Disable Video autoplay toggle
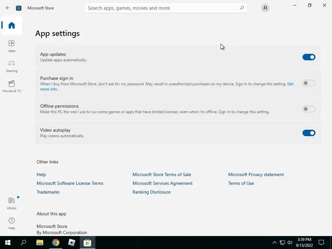This screenshot has height=249, width=332. (309, 133)
